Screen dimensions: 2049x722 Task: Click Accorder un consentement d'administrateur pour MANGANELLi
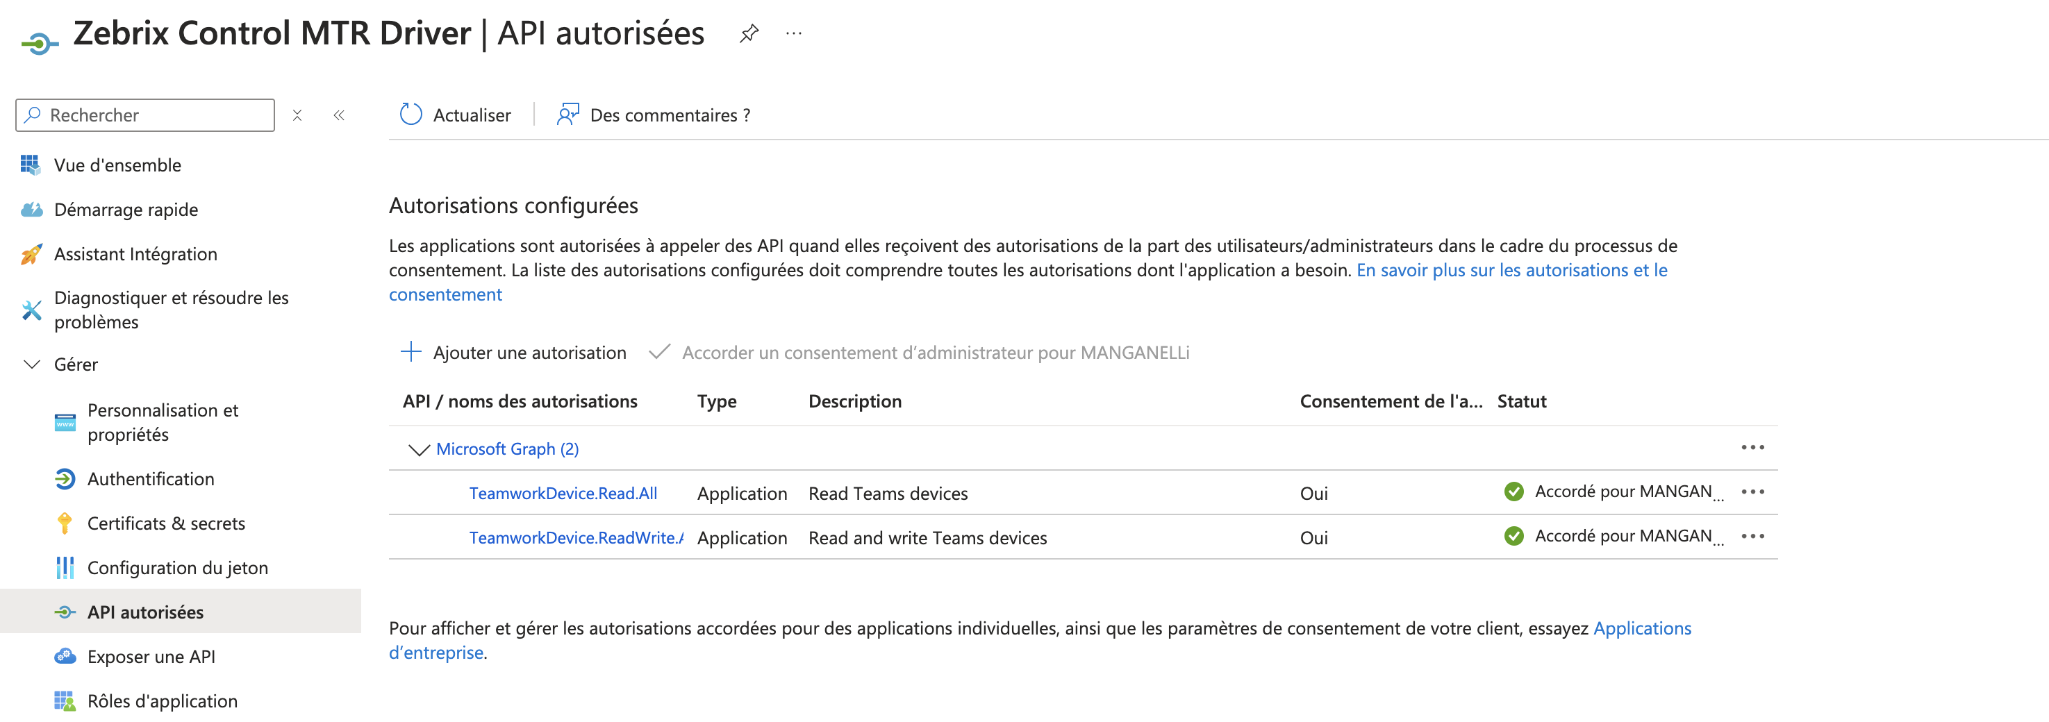click(x=919, y=351)
